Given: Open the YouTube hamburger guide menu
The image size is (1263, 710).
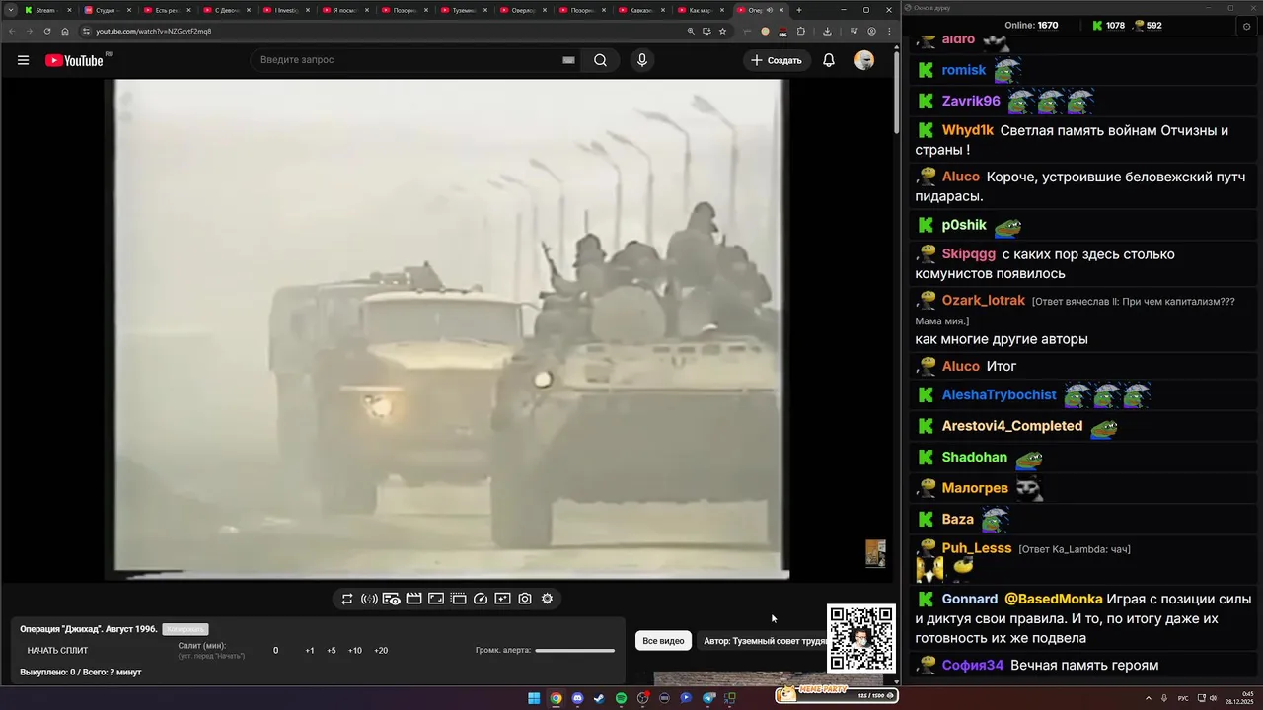Looking at the screenshot, I should (23, 60).
